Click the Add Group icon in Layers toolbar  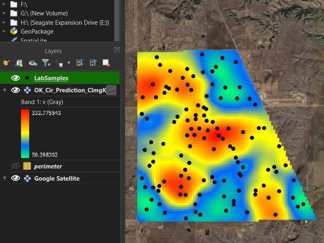coord(19,63)
